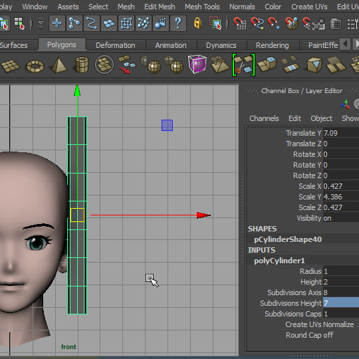This screenshot has width=359, height=359.
Task: Create a polygon pyramid from the shelf
Action: [x=59, y=65]
